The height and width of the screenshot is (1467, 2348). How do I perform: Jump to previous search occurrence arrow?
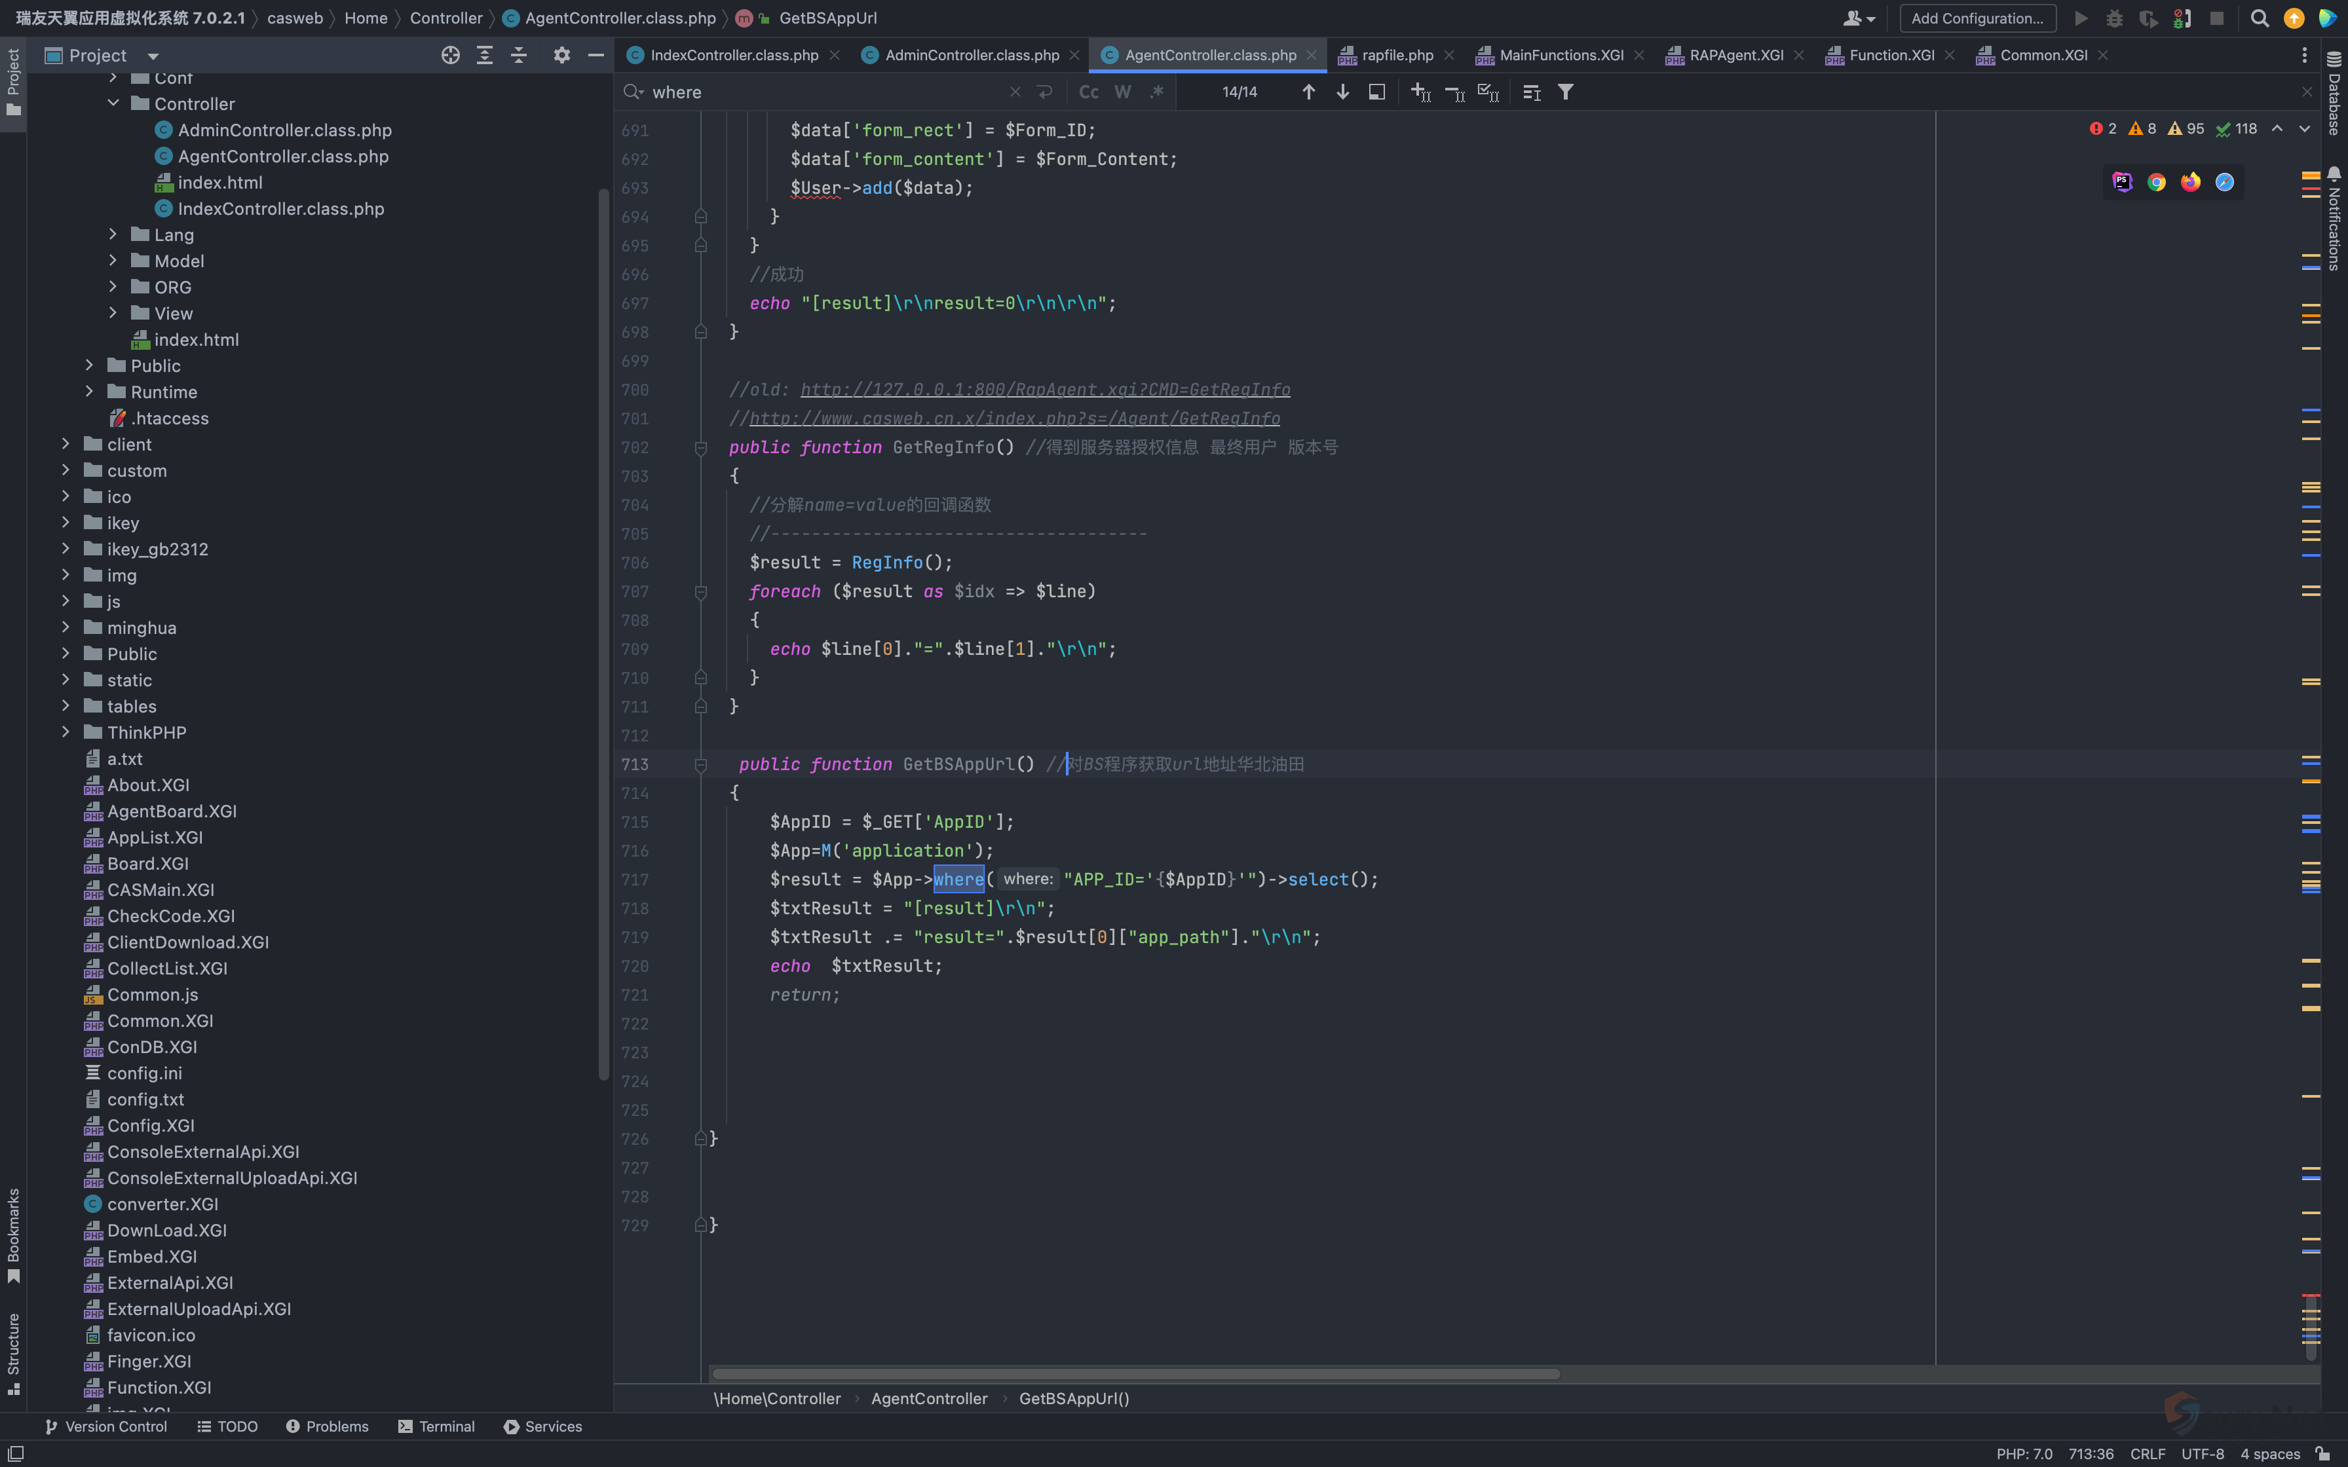1308,92
